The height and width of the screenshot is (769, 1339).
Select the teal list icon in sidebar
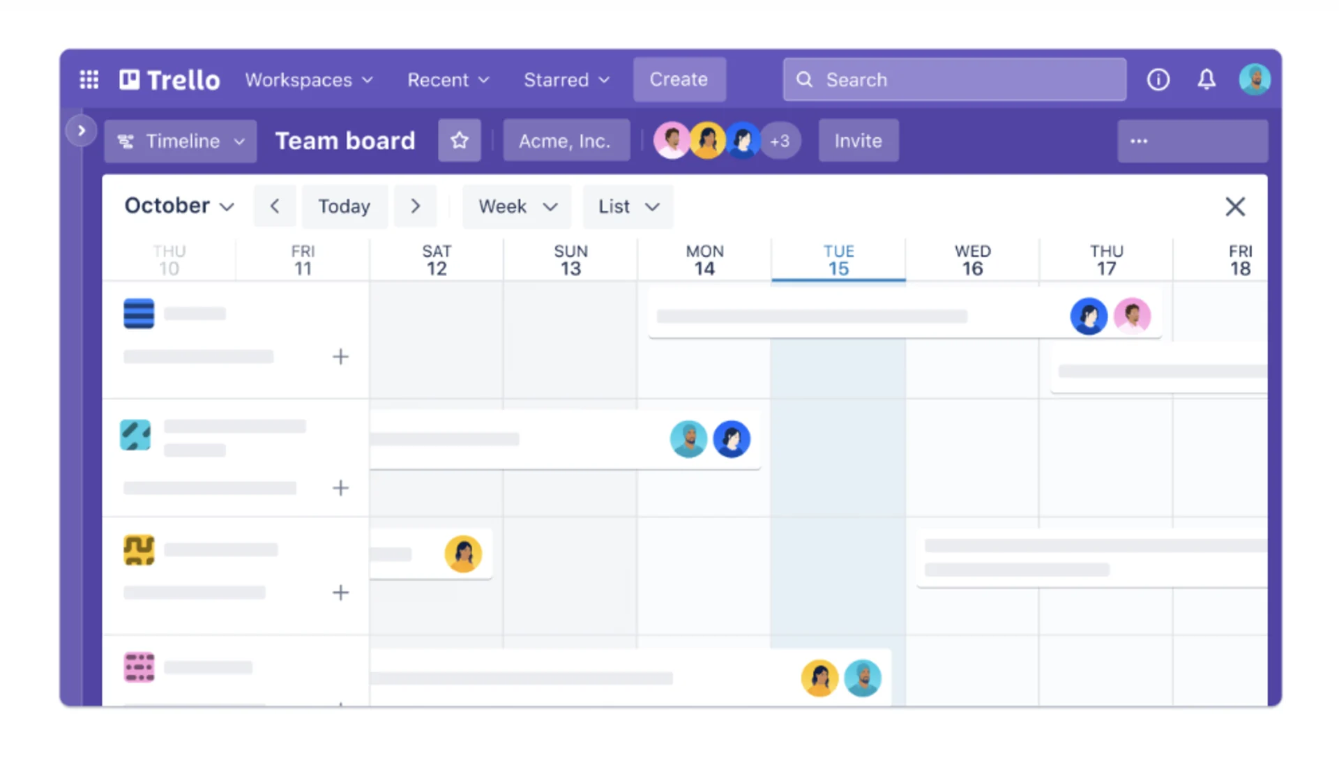click(135, 435)
